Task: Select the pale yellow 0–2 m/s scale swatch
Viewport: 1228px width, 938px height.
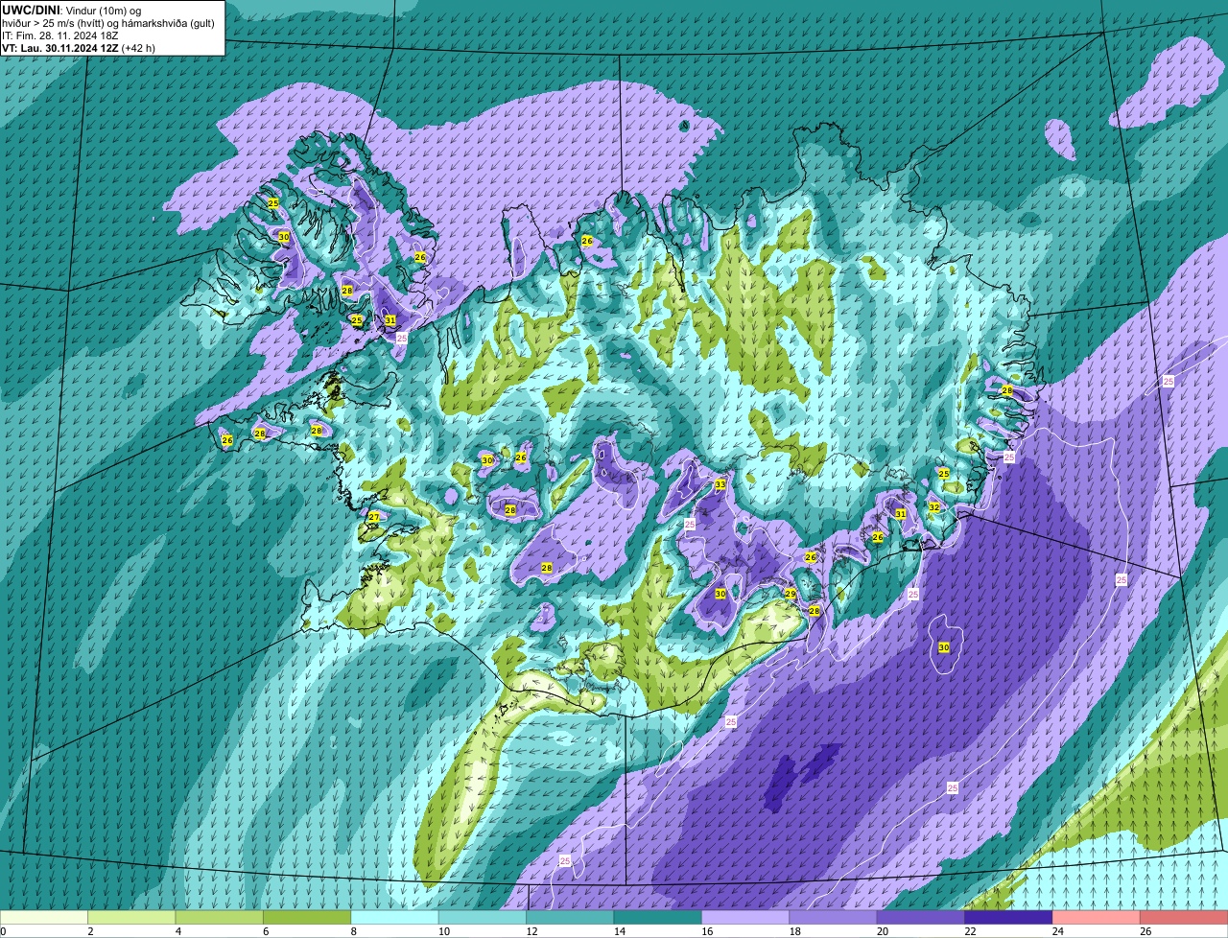Action: click(44, 917)
